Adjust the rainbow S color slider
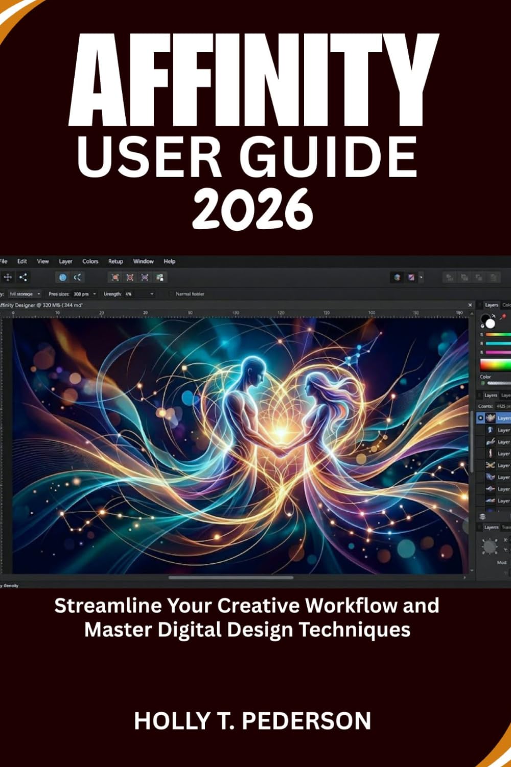The image size is (511, 767). (x=498, y=335)
